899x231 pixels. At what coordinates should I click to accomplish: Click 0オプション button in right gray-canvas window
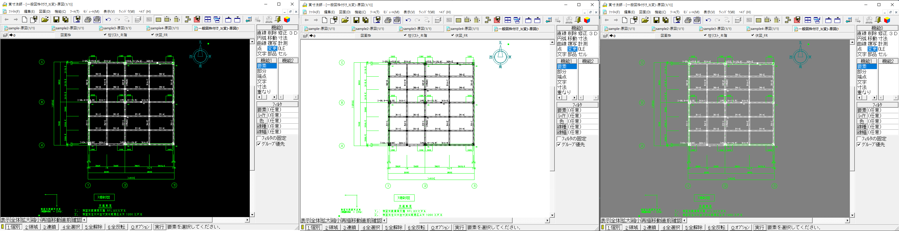coord(740,228)
